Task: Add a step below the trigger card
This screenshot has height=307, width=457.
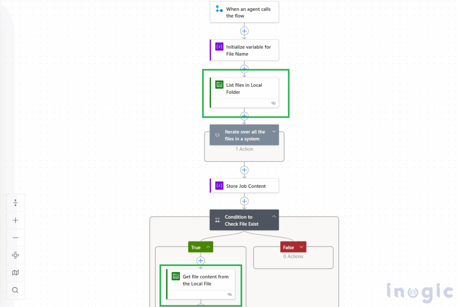Action: (244, 31)
